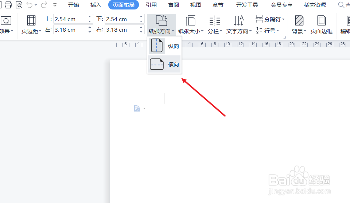
Task: Increase the right margin value
Action: point(141,27)
